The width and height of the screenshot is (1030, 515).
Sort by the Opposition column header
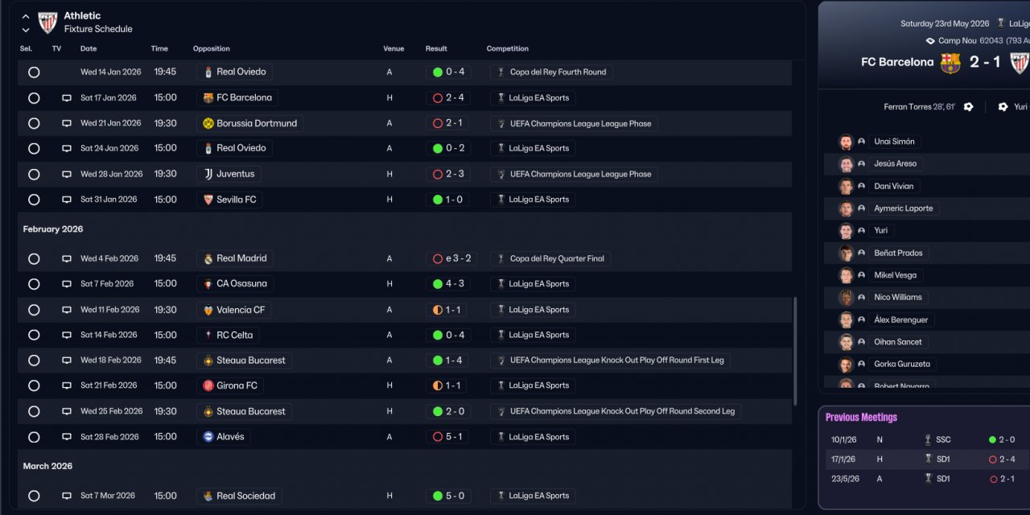pyautogui.click(x=211, y=49)
